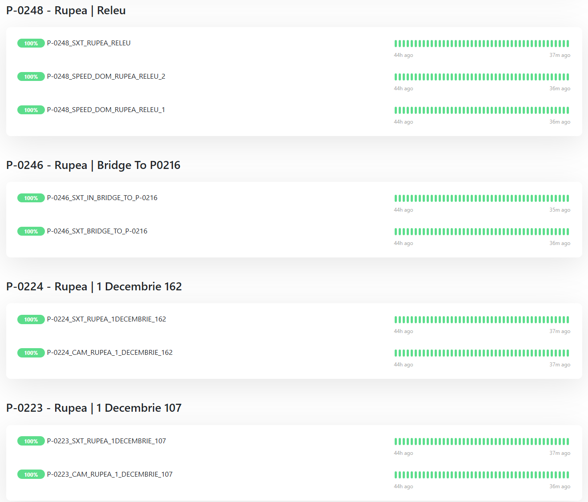Click the heartbeat bar of P-0223_SXT_RUPEA_1DECEMBRIE_107
The height and width of the screenshot is (502, 588).
point(481,442)
